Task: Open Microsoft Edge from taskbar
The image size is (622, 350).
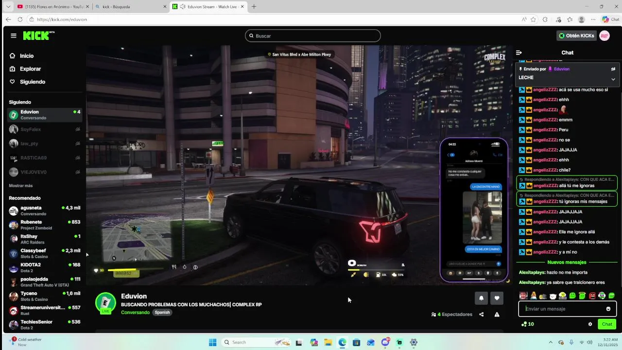Action: tap(342, 342)
